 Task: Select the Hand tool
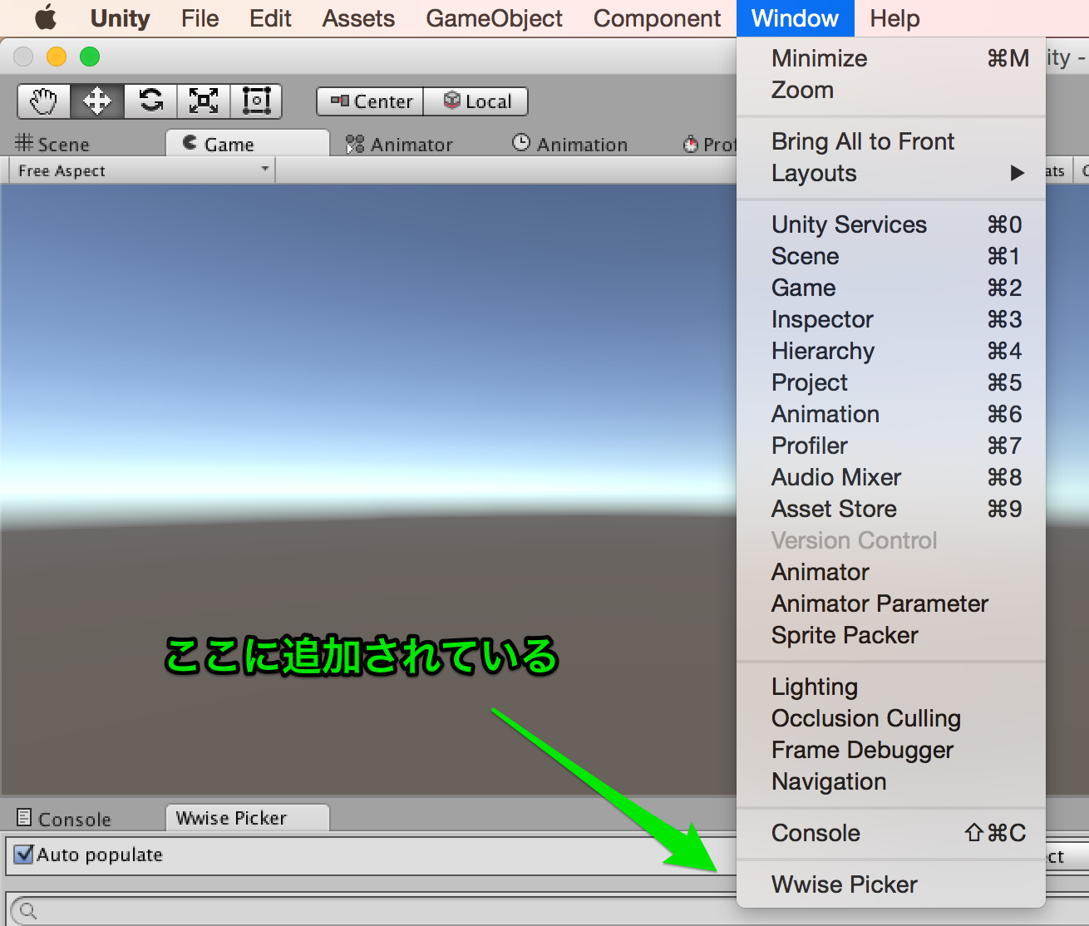(x=44, y=101)
